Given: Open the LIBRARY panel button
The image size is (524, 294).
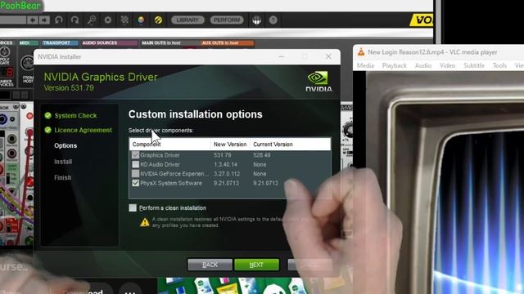Looking at the screenshot, I should point(187,20).
